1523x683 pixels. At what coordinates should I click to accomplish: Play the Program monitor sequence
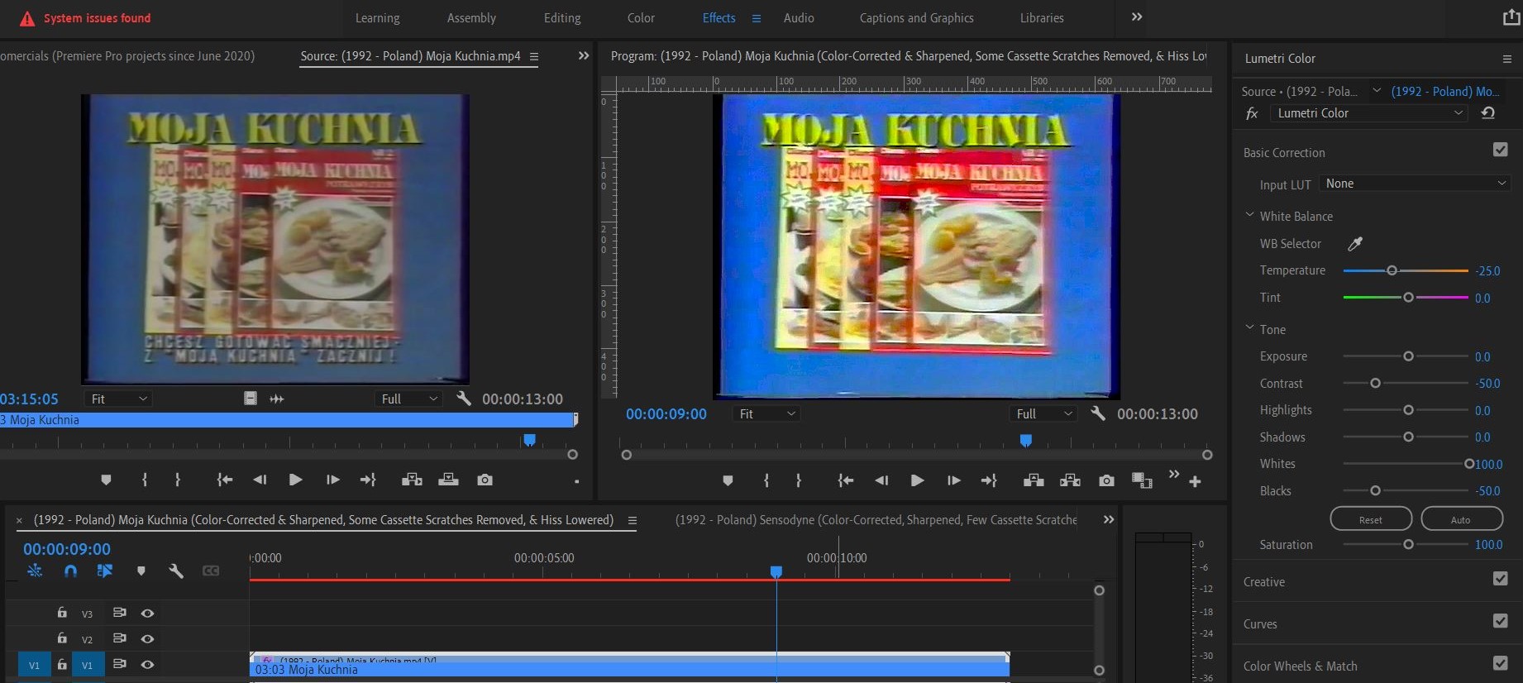point(917,480)
